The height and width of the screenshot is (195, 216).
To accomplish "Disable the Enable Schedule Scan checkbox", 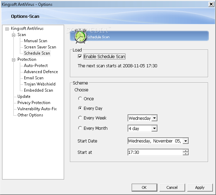I will (80, 56).
